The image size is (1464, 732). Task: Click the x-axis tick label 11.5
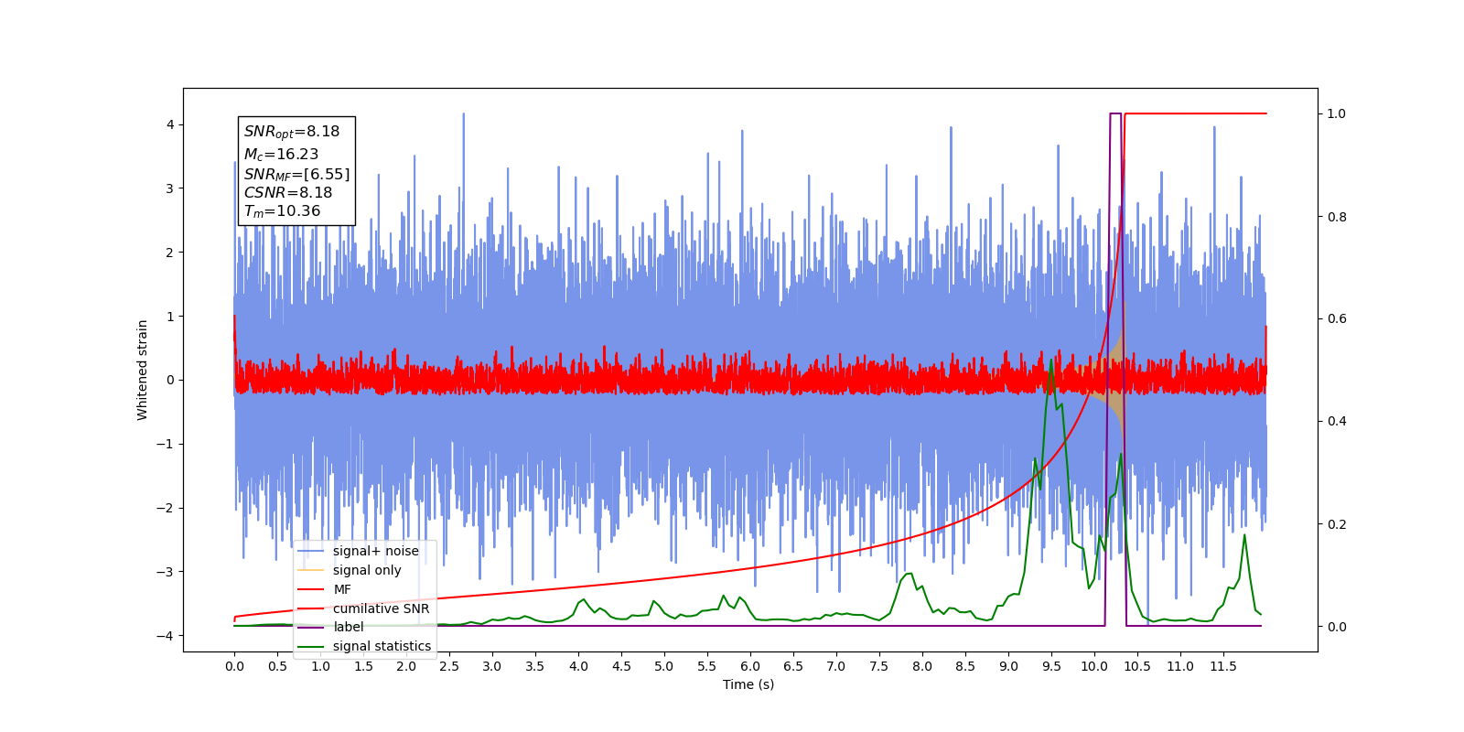(x=1223, y=666)
